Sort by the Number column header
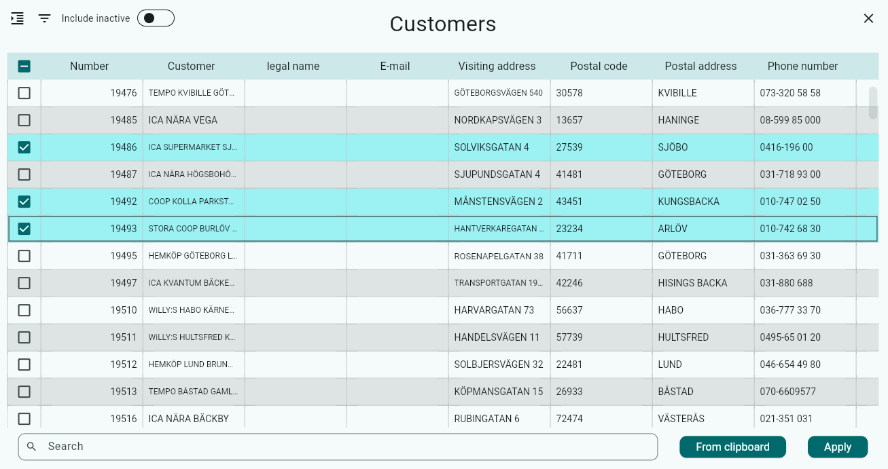This screenshot has height=469, width=888. pos(90,66)
